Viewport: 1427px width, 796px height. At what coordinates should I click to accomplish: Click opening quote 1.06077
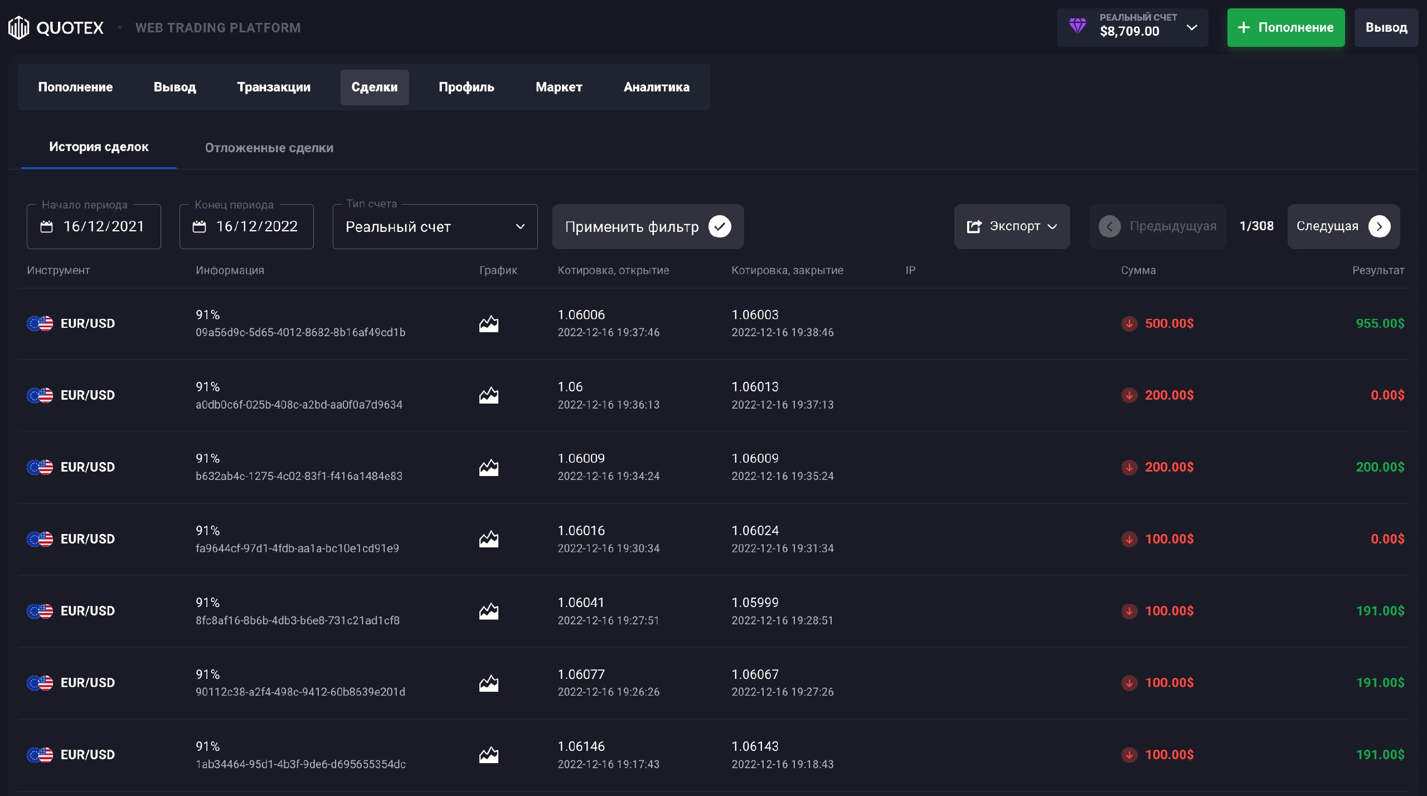[581, 674]
